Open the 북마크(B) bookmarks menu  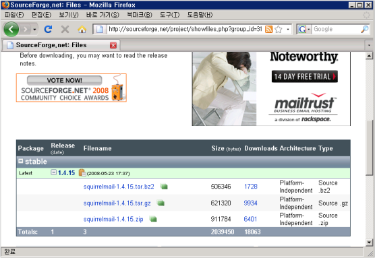click(140, 15)
